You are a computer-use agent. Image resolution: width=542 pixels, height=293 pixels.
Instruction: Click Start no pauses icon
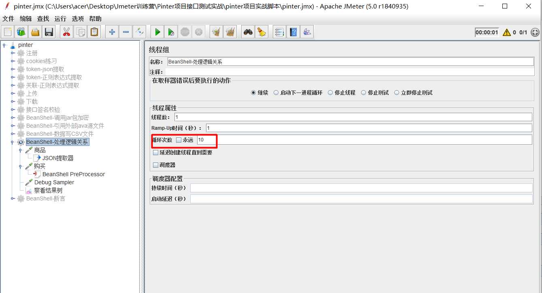171,32
